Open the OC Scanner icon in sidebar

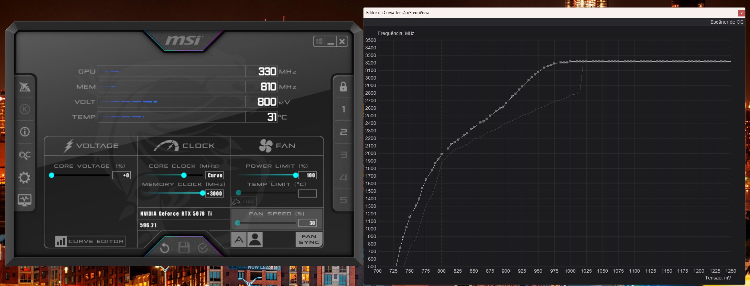click(24, 155)
